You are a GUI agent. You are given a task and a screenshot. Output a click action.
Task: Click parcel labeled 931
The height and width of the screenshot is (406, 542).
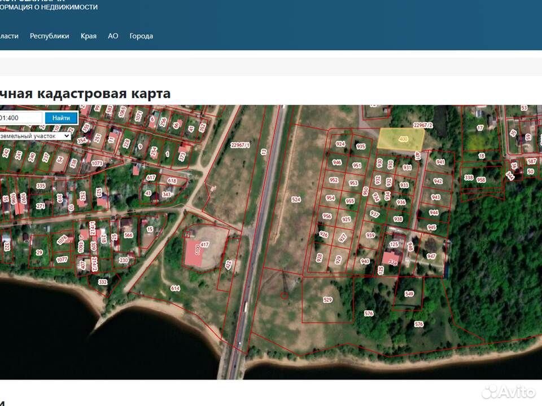pyautogui.click(x=407, y=167)
